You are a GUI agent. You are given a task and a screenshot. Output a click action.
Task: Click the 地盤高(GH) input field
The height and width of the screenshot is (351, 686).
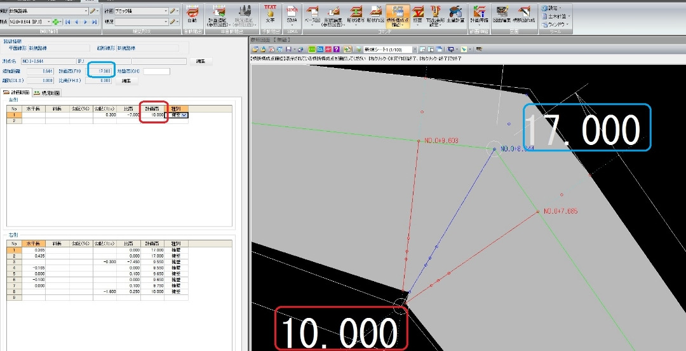coord(156,71)
